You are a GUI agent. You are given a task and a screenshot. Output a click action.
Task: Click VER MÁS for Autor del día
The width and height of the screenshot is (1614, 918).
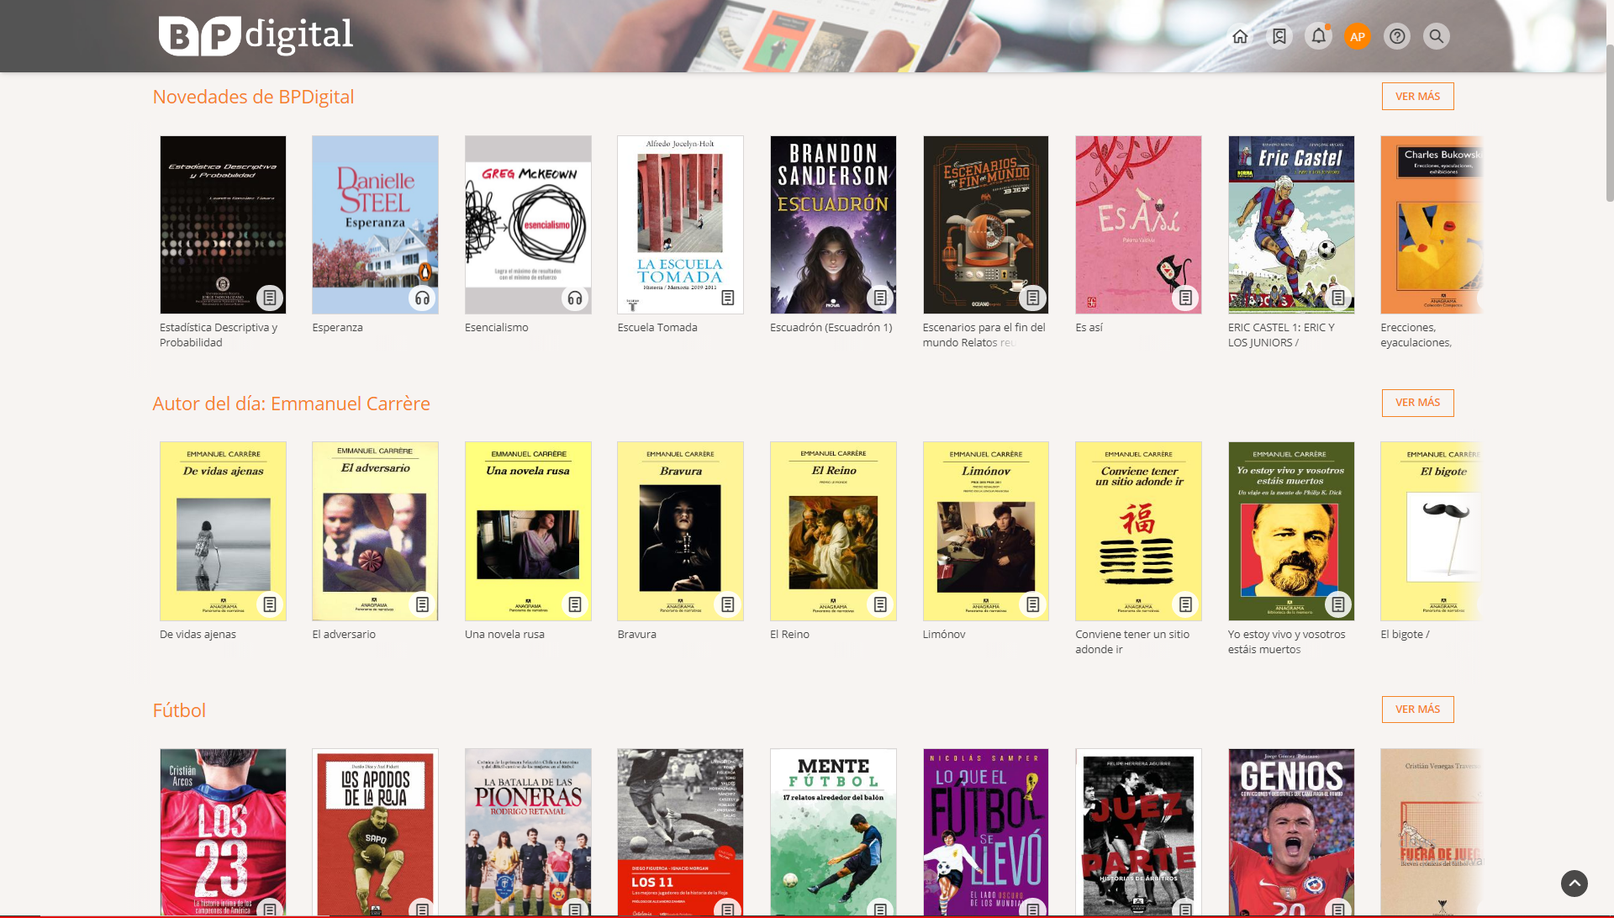[1417, 402]
